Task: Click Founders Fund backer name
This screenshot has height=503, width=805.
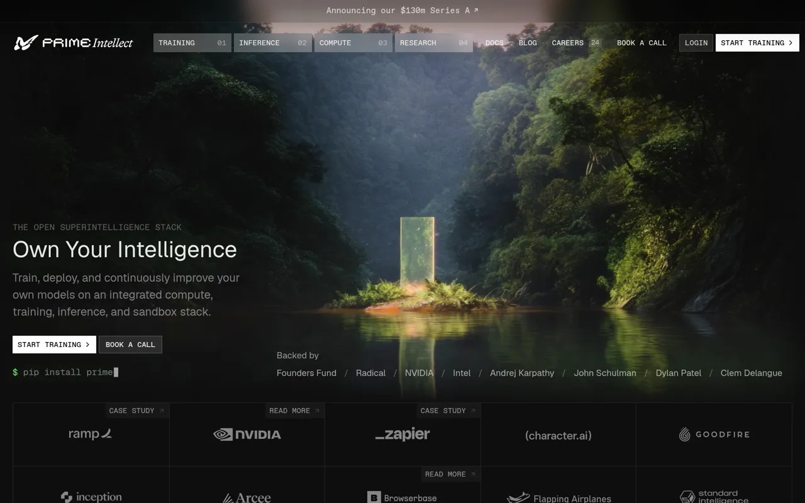Action: (x=306, y=373)
